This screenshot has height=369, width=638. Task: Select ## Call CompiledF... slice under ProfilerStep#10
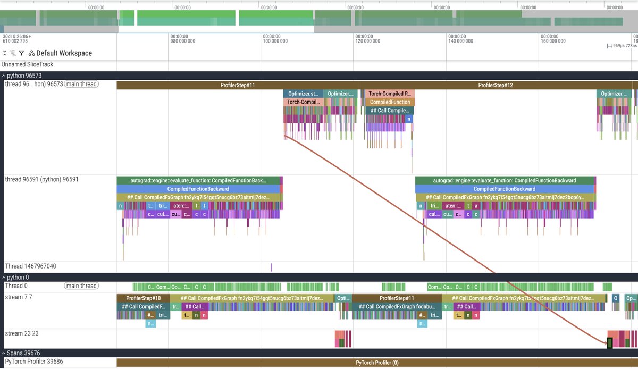144,307
